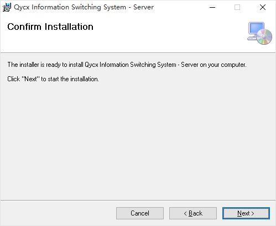Close the installer with the X
Screen dimensions: 276x226
click(x=263, y=7)
